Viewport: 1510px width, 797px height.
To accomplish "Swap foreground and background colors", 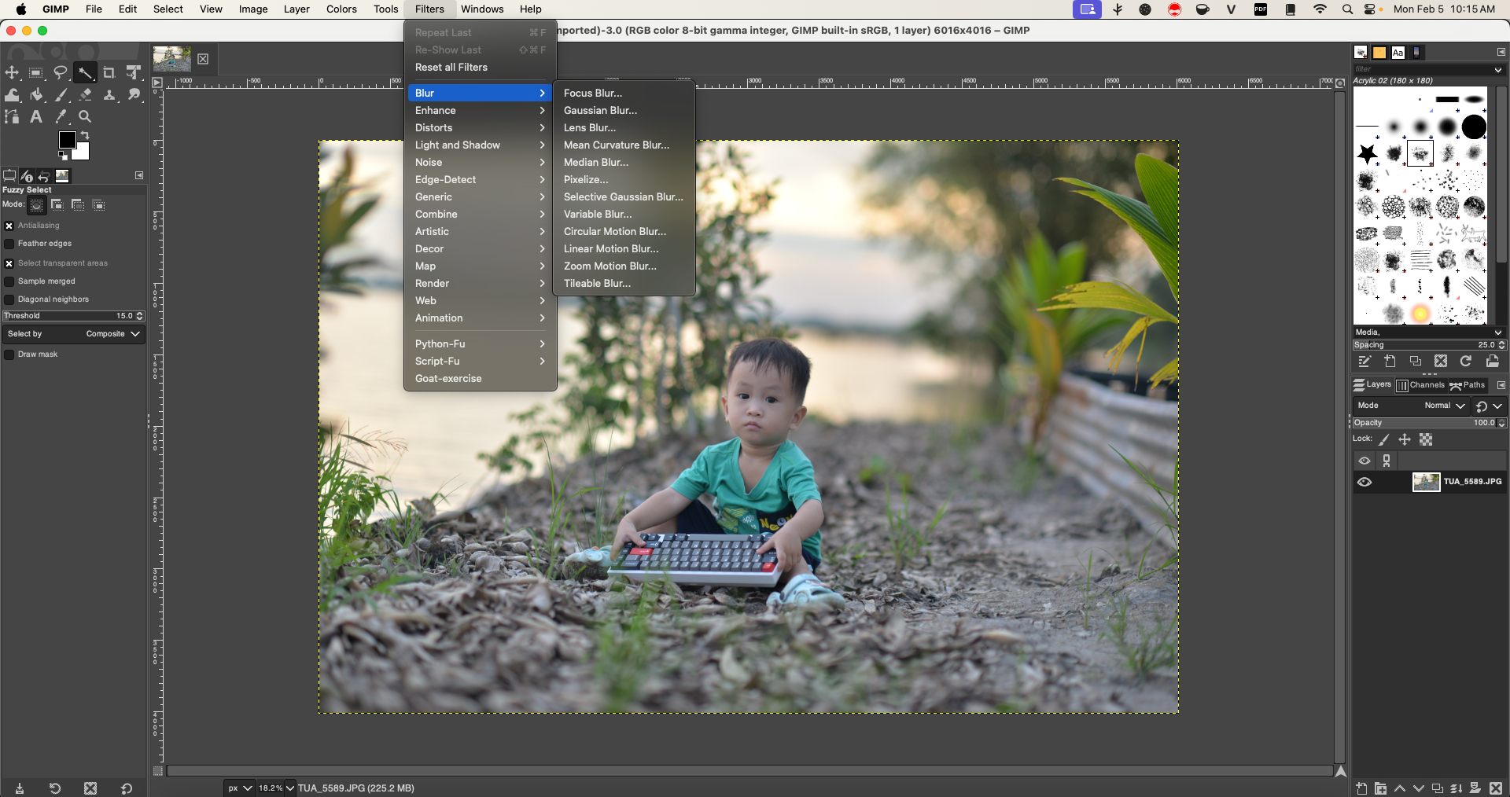I will tap(85, 135).
